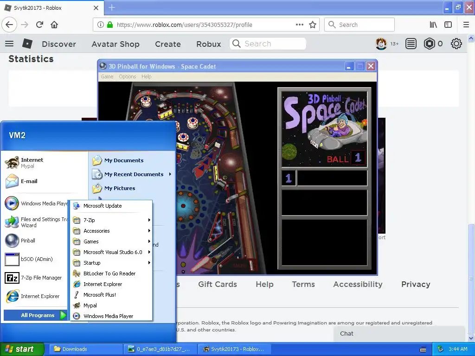Open the Roblox Avatar Shop link

pos(116,44)
